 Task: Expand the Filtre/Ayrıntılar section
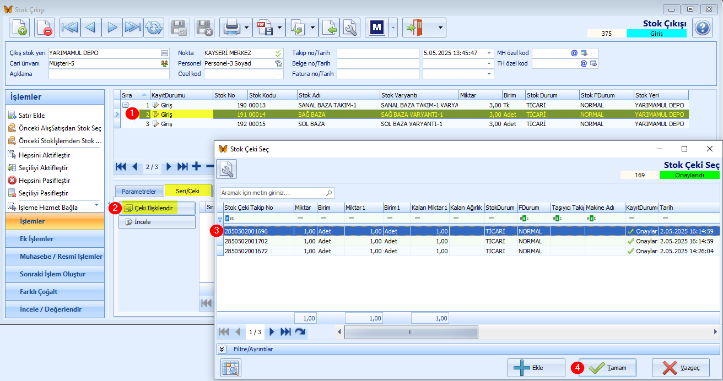222,349
